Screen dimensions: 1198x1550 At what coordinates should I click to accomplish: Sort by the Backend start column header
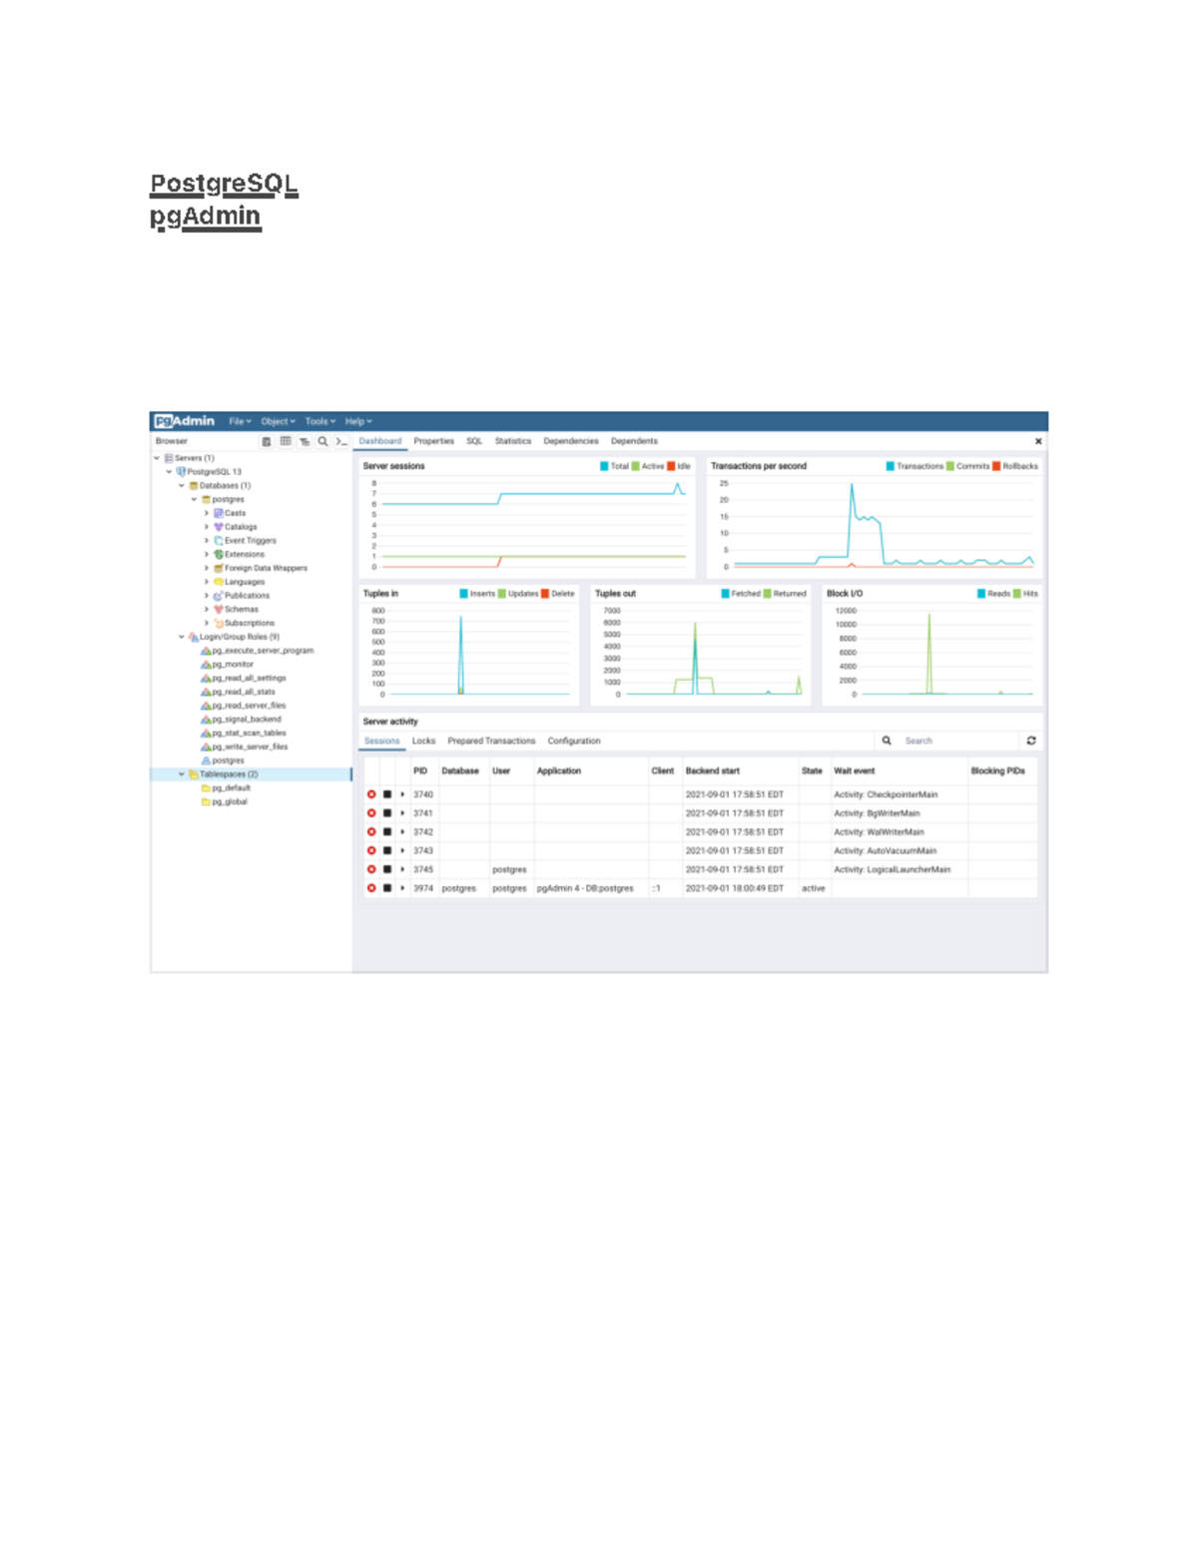pyautogui.click(x=713, y=771)
